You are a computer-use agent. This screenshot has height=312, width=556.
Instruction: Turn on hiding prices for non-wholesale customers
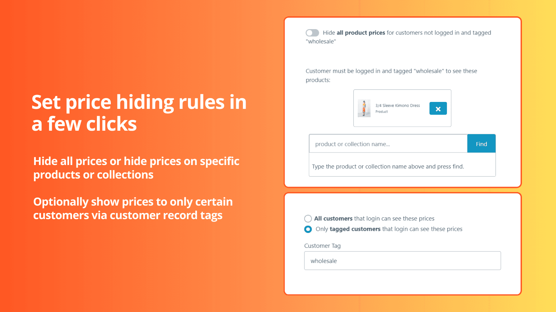click(312, 33)
